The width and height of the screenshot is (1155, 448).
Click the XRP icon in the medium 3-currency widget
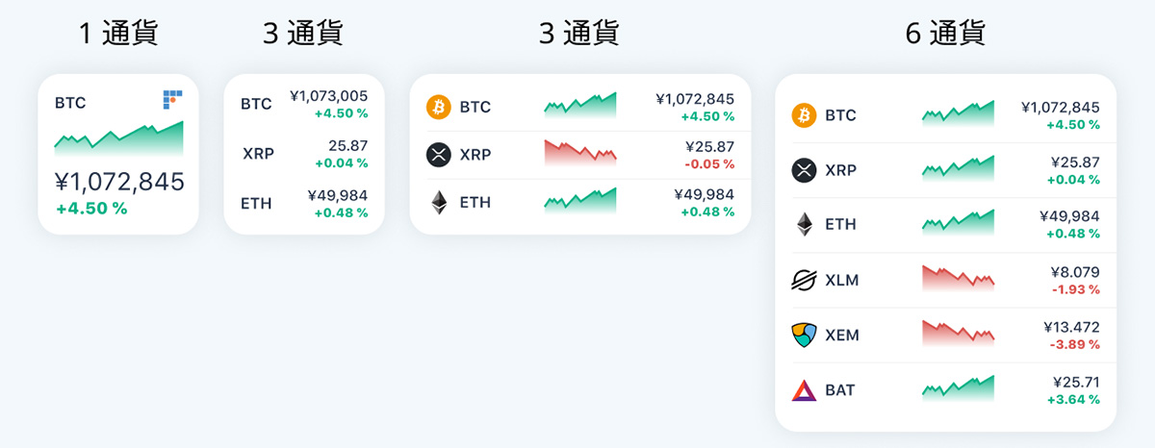(x=439, y=155)
